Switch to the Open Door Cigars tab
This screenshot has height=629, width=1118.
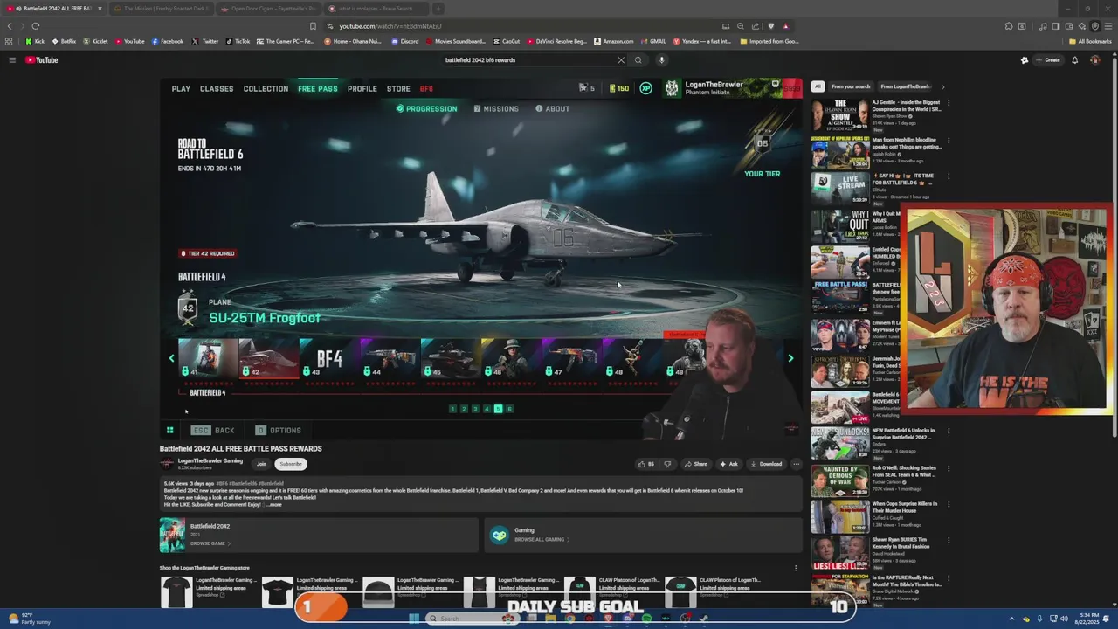[269, 9]
